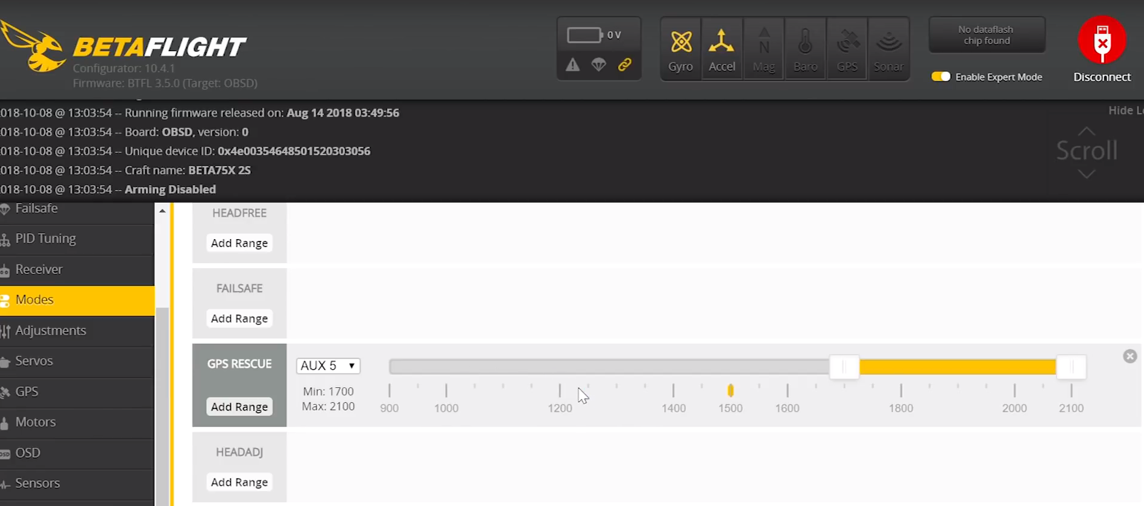This screenshot has height=506, width=1144.
Task: Open the Receiver tab
Action: (77, 270)
